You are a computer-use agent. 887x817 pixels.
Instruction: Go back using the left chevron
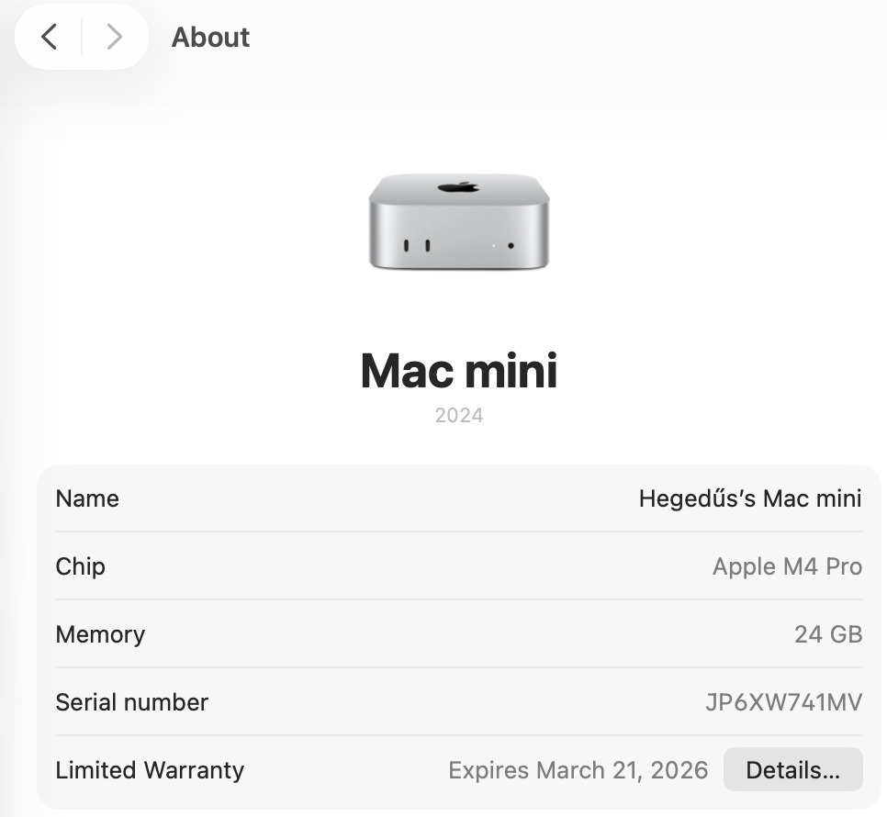tap(50, 37)
